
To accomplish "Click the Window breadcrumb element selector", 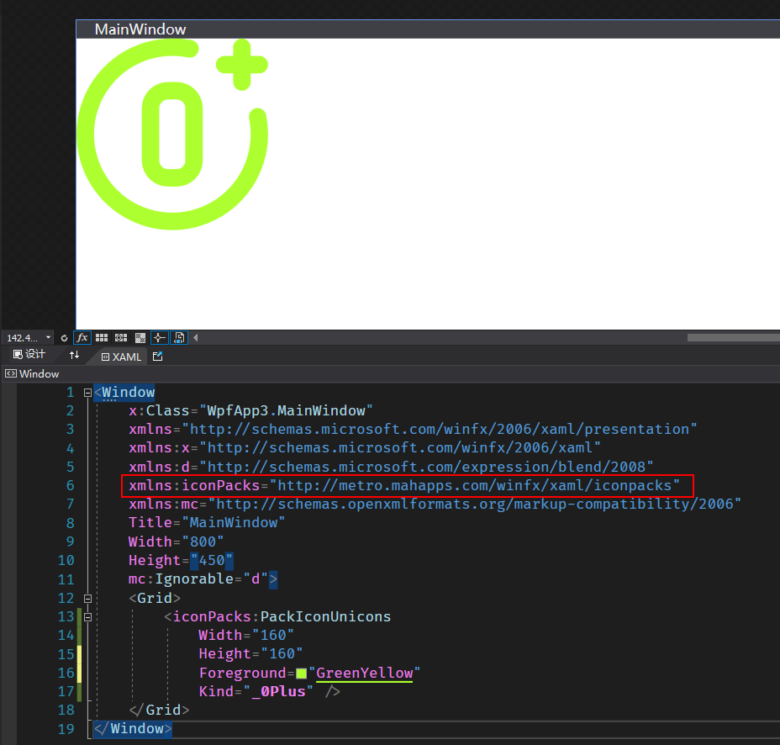I will coord(32,373).
